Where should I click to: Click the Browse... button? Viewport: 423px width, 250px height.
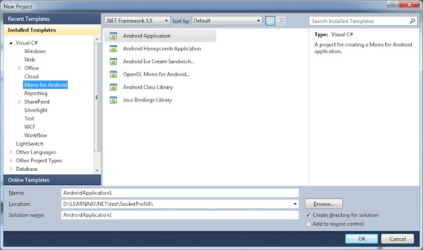(x=324, y=204)
